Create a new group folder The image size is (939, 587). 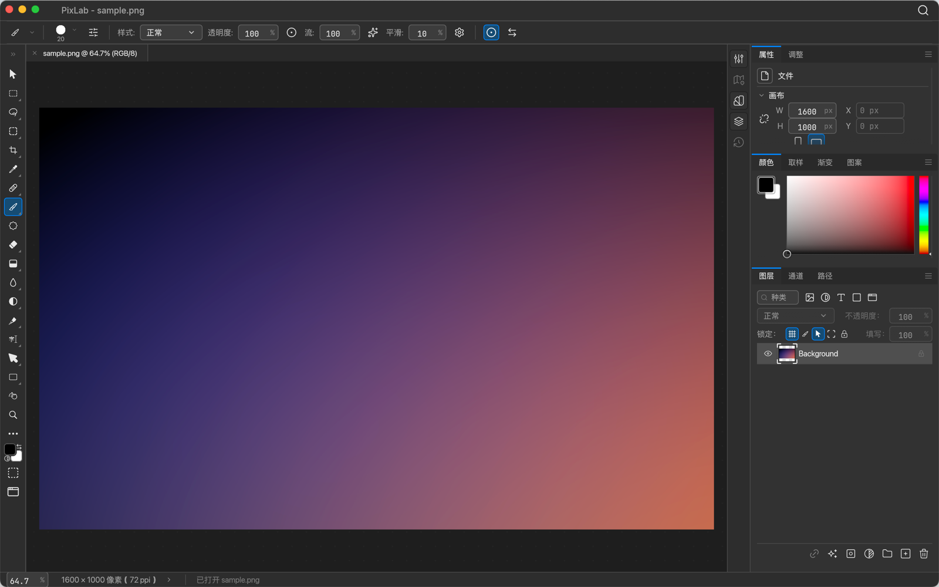tap(887, 554)
